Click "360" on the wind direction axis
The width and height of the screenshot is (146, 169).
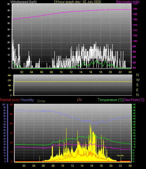9,75
